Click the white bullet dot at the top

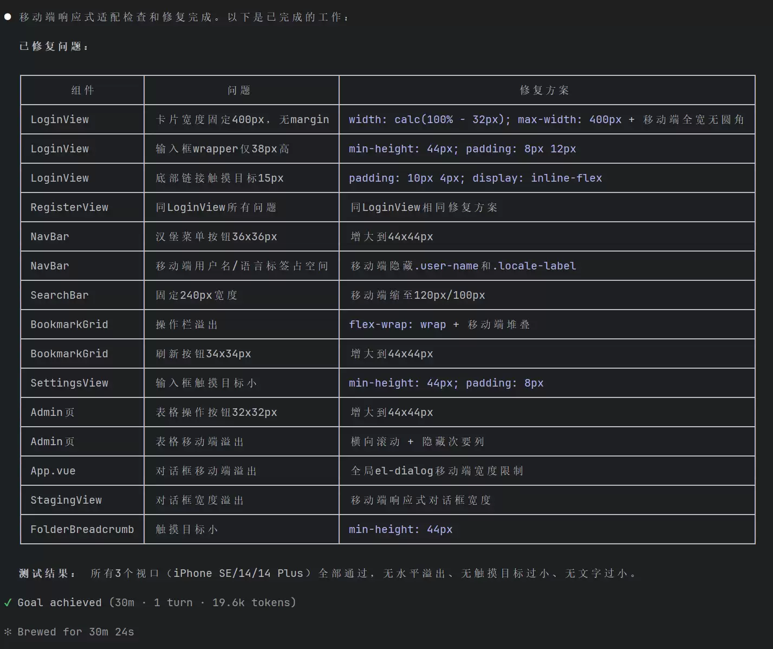8,17
